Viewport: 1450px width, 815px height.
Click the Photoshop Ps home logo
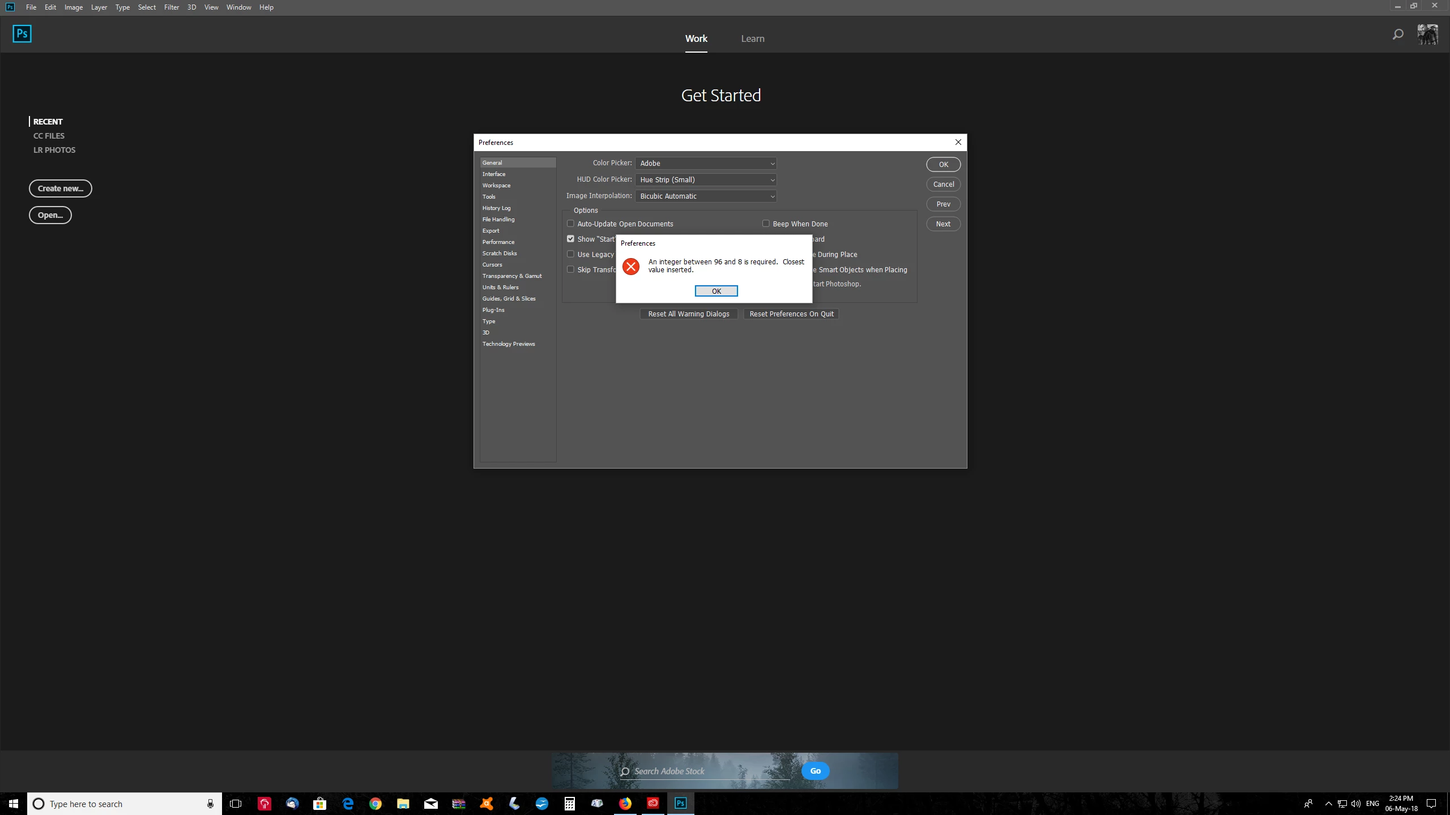tap(22, 34)
